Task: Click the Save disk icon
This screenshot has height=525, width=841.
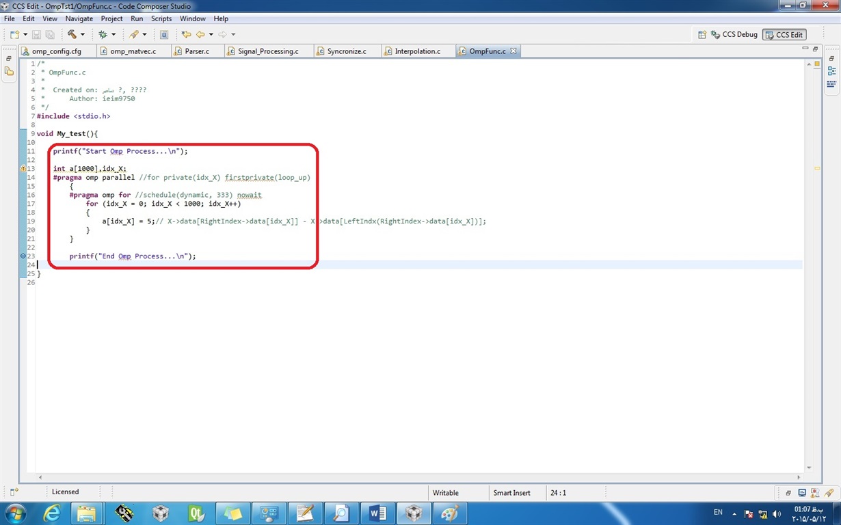Action: pos(37,34)
